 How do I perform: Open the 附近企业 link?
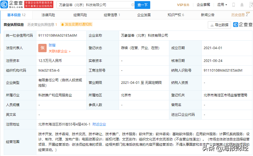99,124
